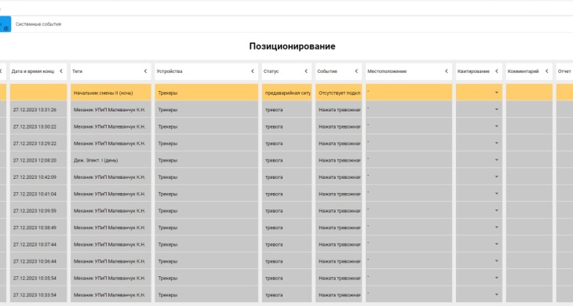Click Местоположение cell in 13:30:22 row

tap(408, 126)
